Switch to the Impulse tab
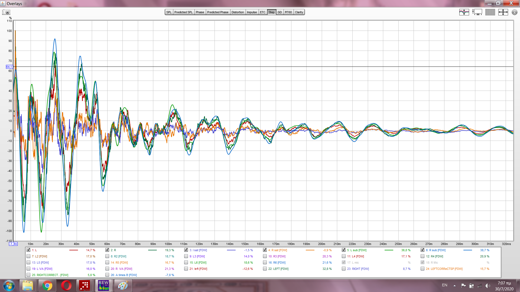This screenshot has height=292, width=520. 252,12
